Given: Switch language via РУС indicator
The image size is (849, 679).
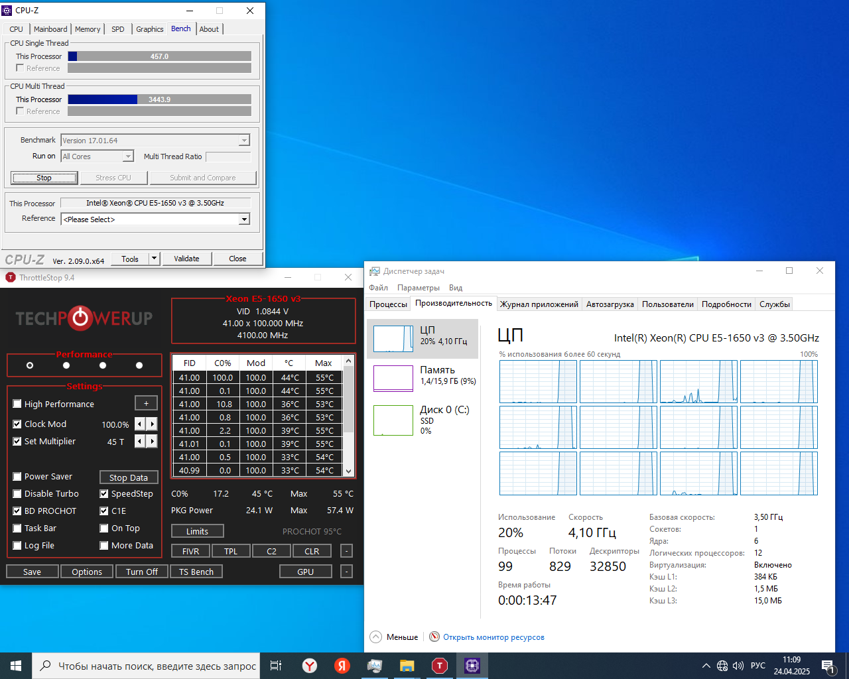Looking at the screenshot, I should pyautogui.click(x=758, y=666).
